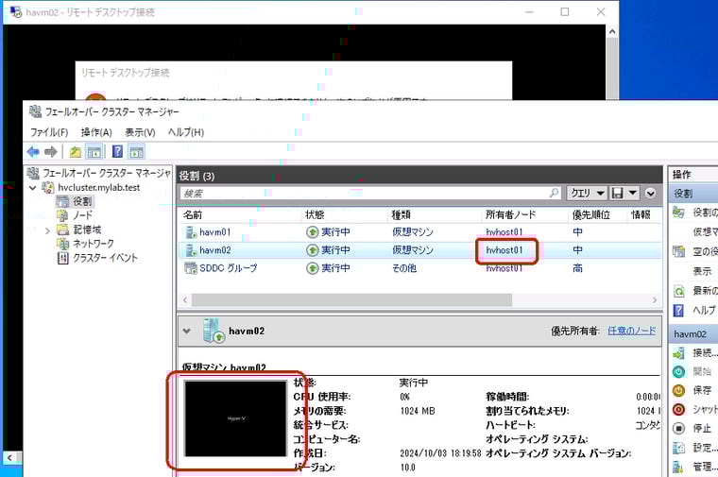
Task: Click 保存 save action icon
Action: (678, 390)
